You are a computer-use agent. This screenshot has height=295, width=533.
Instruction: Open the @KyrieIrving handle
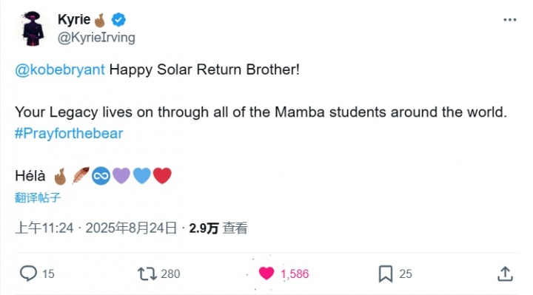pyautogui.click(x=96, y=38)
